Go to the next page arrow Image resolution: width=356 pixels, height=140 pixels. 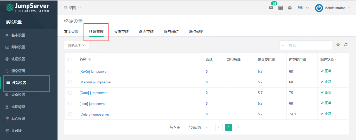[x=239, y=127]
